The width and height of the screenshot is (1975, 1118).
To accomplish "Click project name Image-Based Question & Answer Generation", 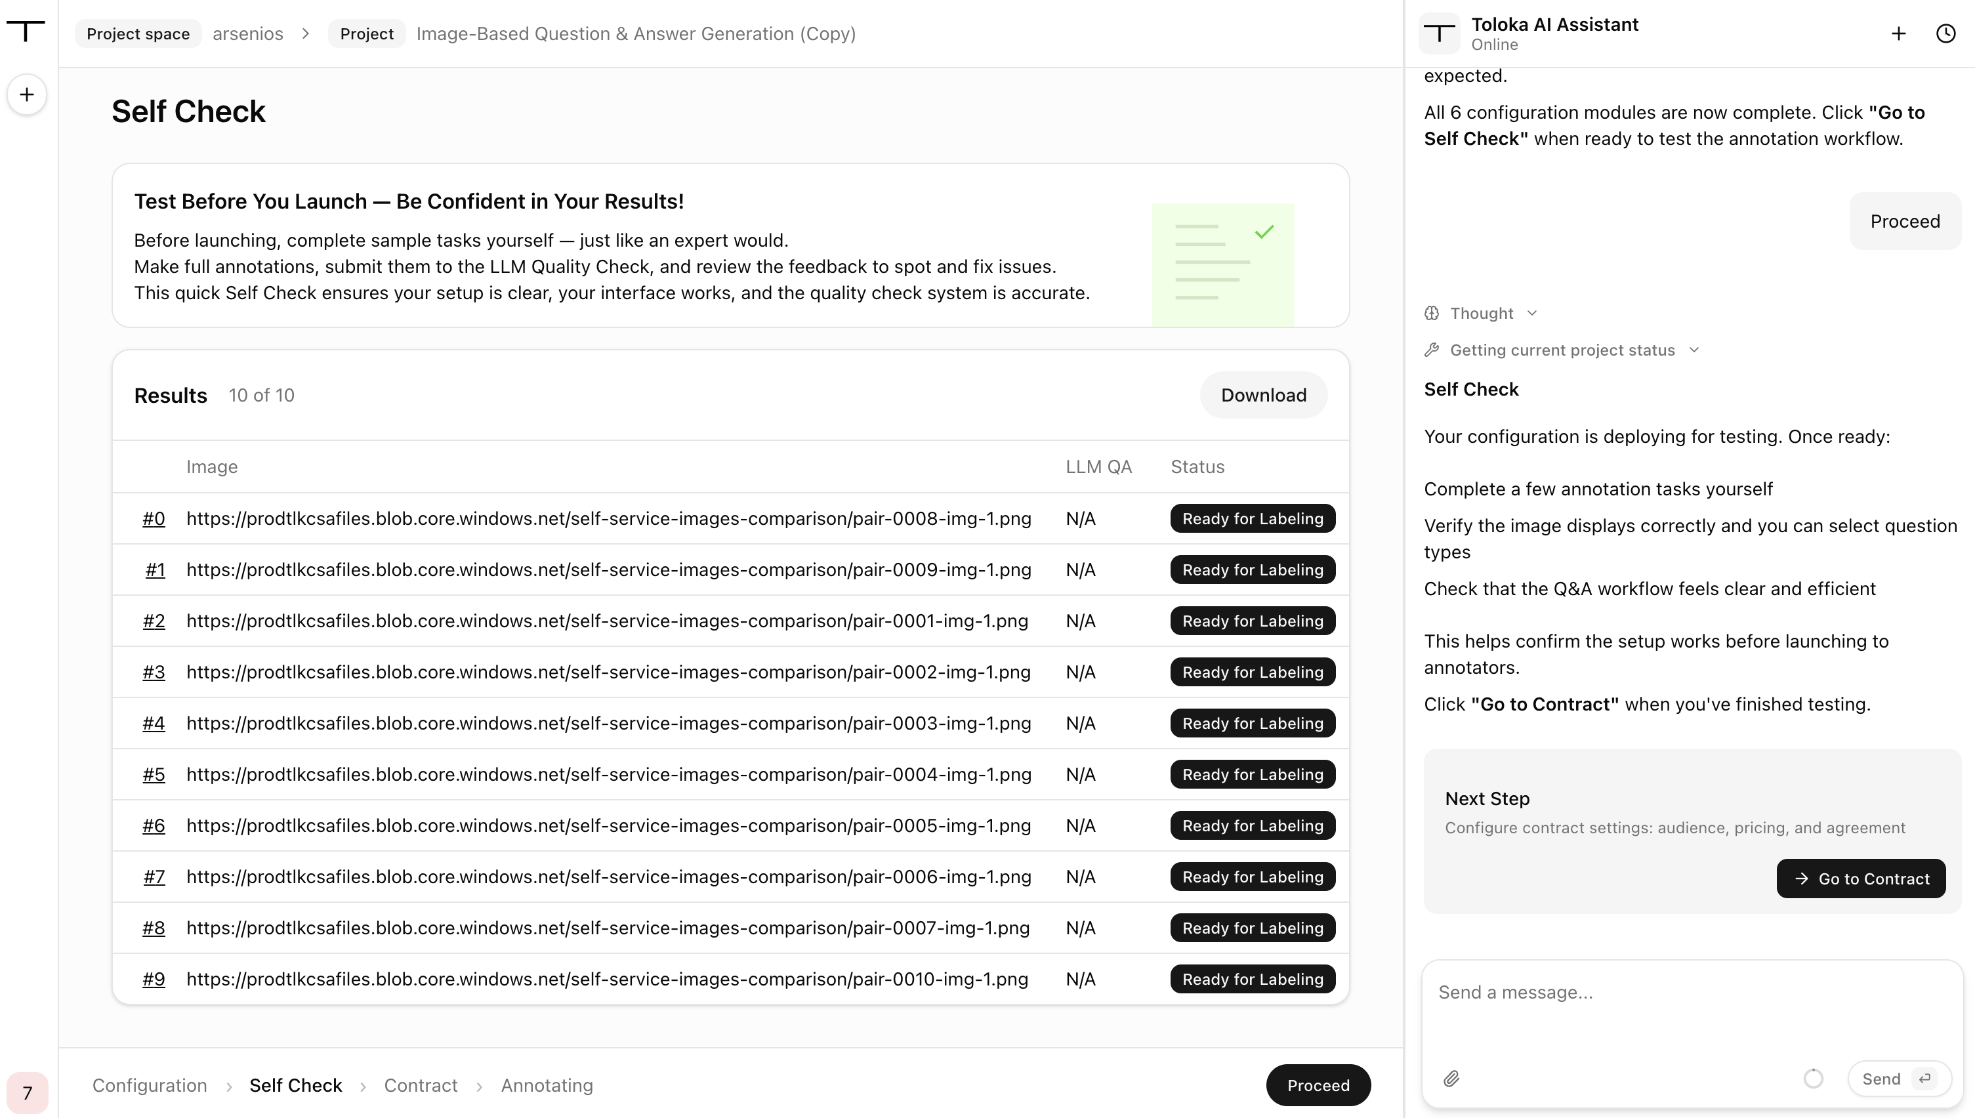I will (x=636, y=33).
